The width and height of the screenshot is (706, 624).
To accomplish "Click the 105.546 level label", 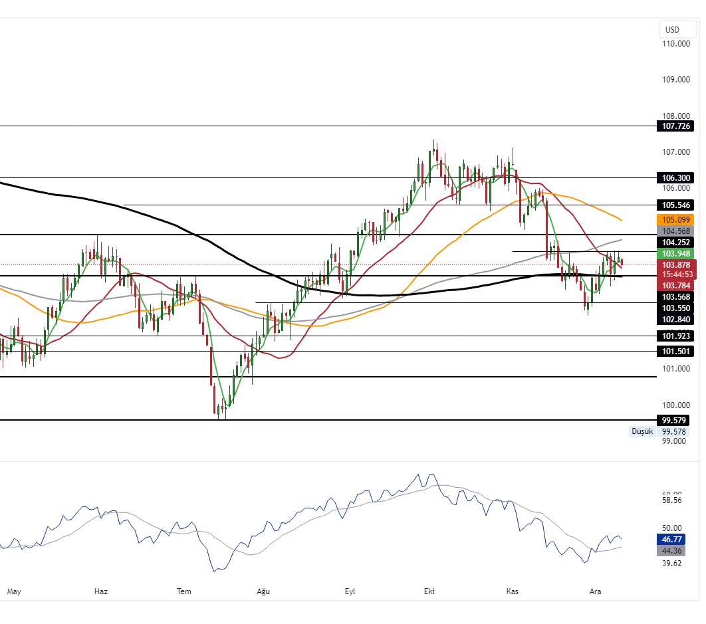I will pyautogui.click(x=674, y=205).
